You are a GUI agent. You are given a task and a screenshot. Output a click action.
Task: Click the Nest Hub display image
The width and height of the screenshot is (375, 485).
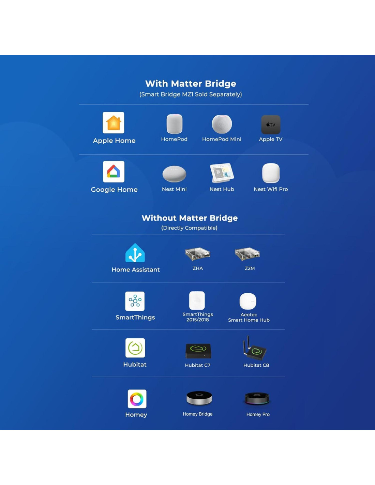pos(222,173)
